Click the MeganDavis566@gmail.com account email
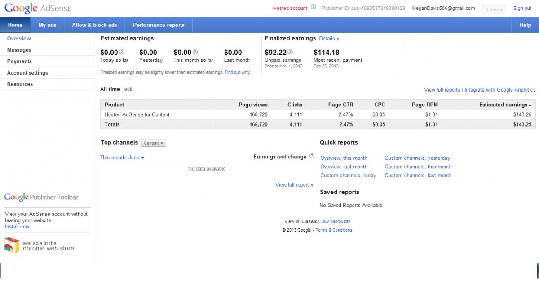Screen dimensions: 539x303 443,8
